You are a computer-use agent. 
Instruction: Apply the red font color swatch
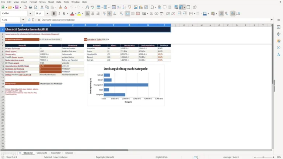point(72,14)
